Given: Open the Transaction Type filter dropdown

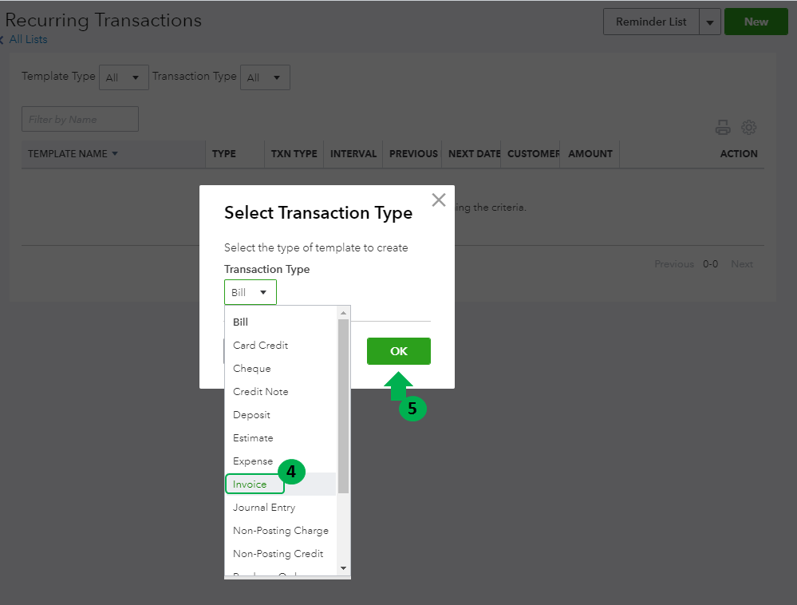Looking at the screenshot, I should tap(265, 77).
